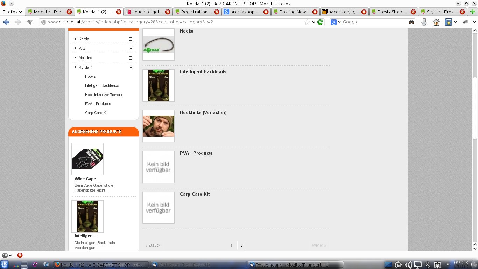Reload the page with the green refresh icon

[320, 22]
